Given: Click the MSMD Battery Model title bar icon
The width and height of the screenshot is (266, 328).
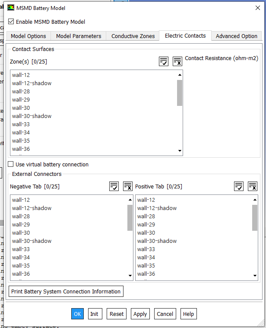Looking at the screenshot, I should click(11, 8).
